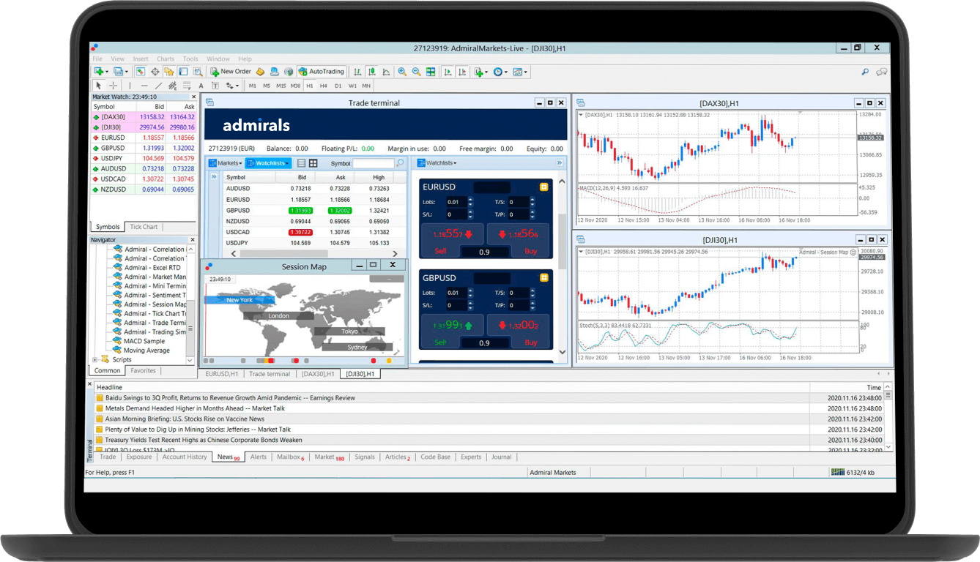
Task: Select the Fibonacci retracement tool
Action: click(x=186, y=86)
